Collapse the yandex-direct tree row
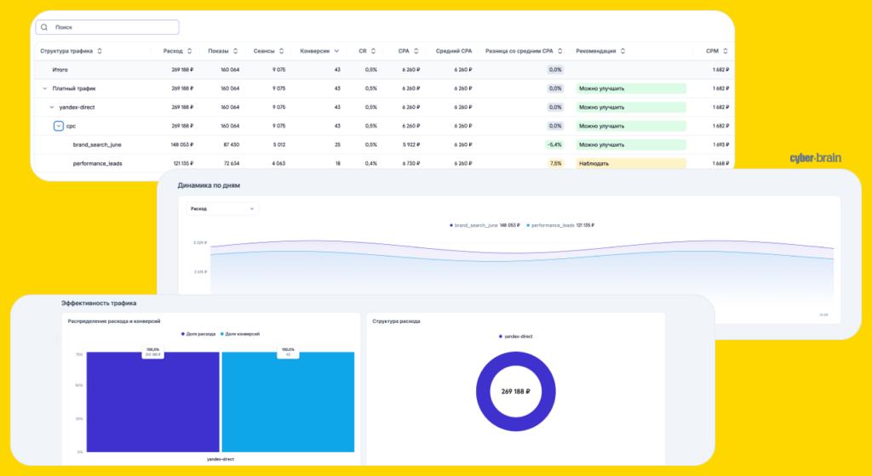The height and width of the screenshot is (476, 872). [52, 107]
